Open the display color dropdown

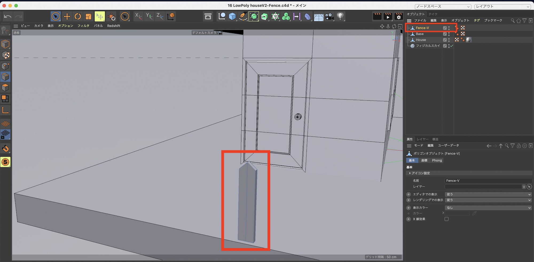[x=488, y=208]
